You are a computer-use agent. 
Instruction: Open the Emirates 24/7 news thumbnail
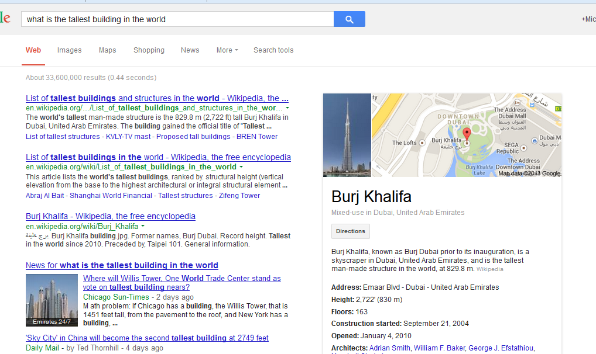[52, 300]
